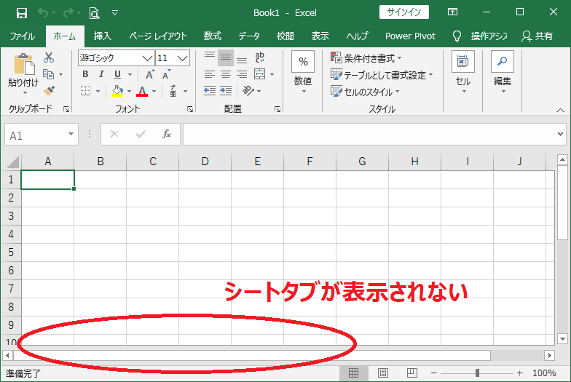Open the 数式 ribbon tab

[213, 36]
